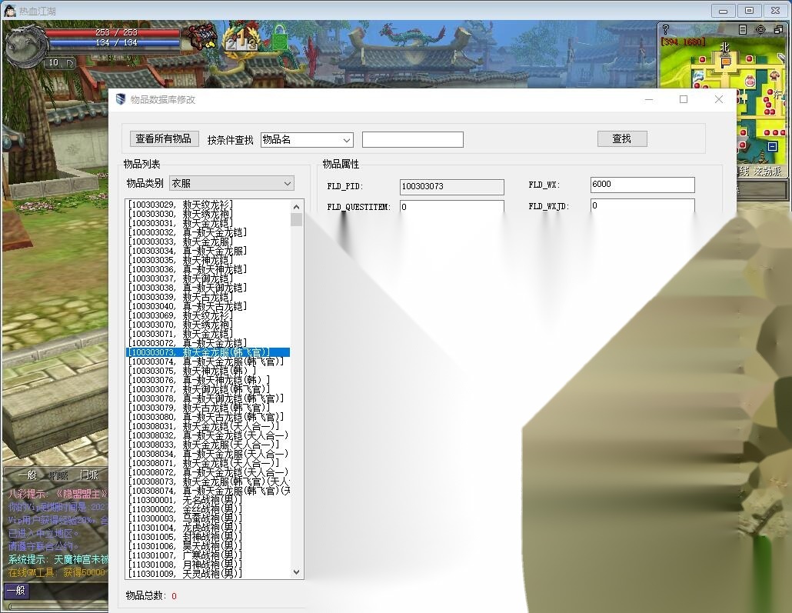The width and height of the screenshot is (792, 613).
Task: Select item 100303040 真-敖天古龙铠
Action: [208, 306]
